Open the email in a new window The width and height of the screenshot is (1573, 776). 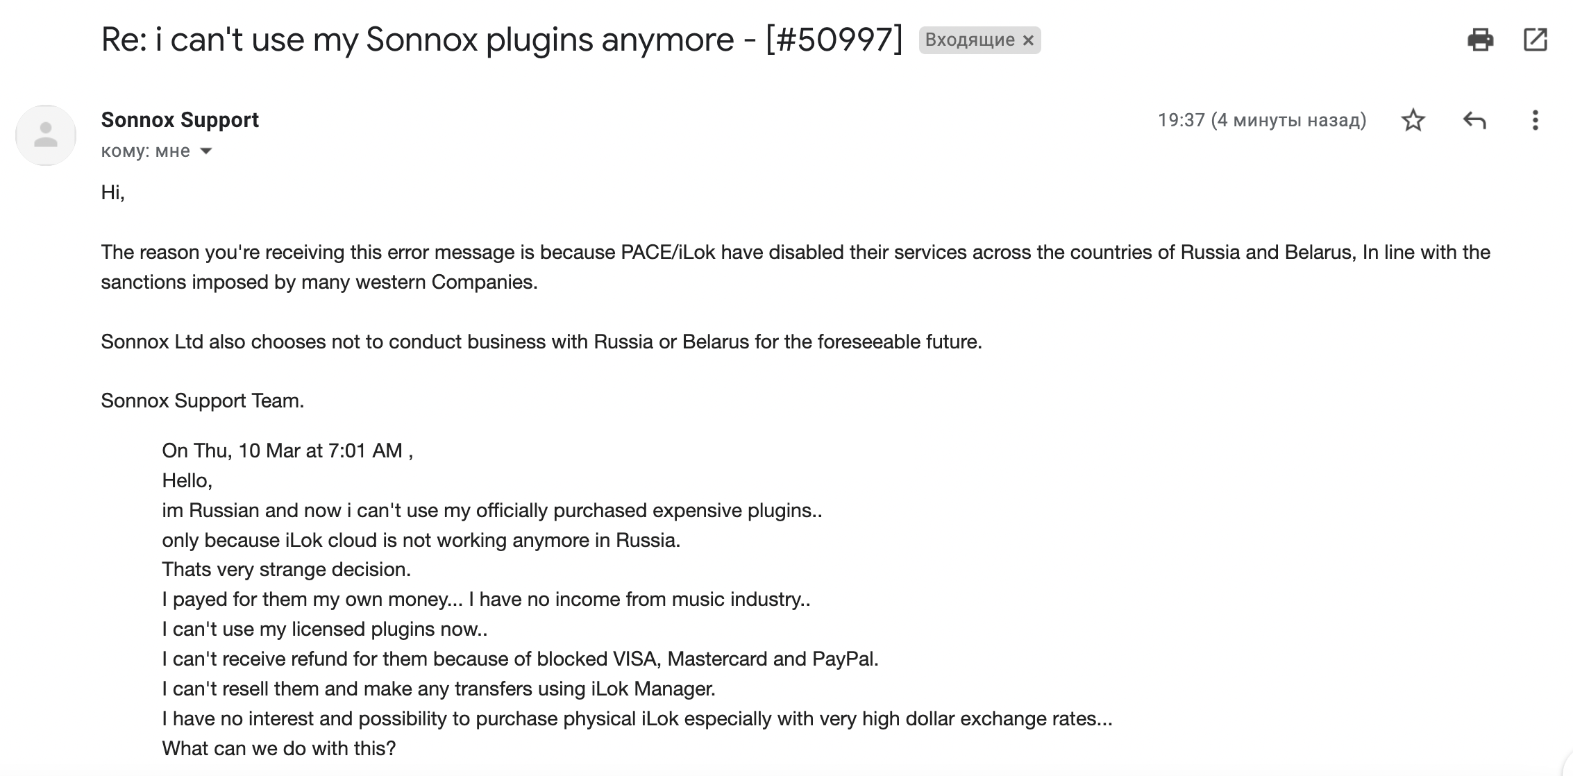tap(1535, 40)
